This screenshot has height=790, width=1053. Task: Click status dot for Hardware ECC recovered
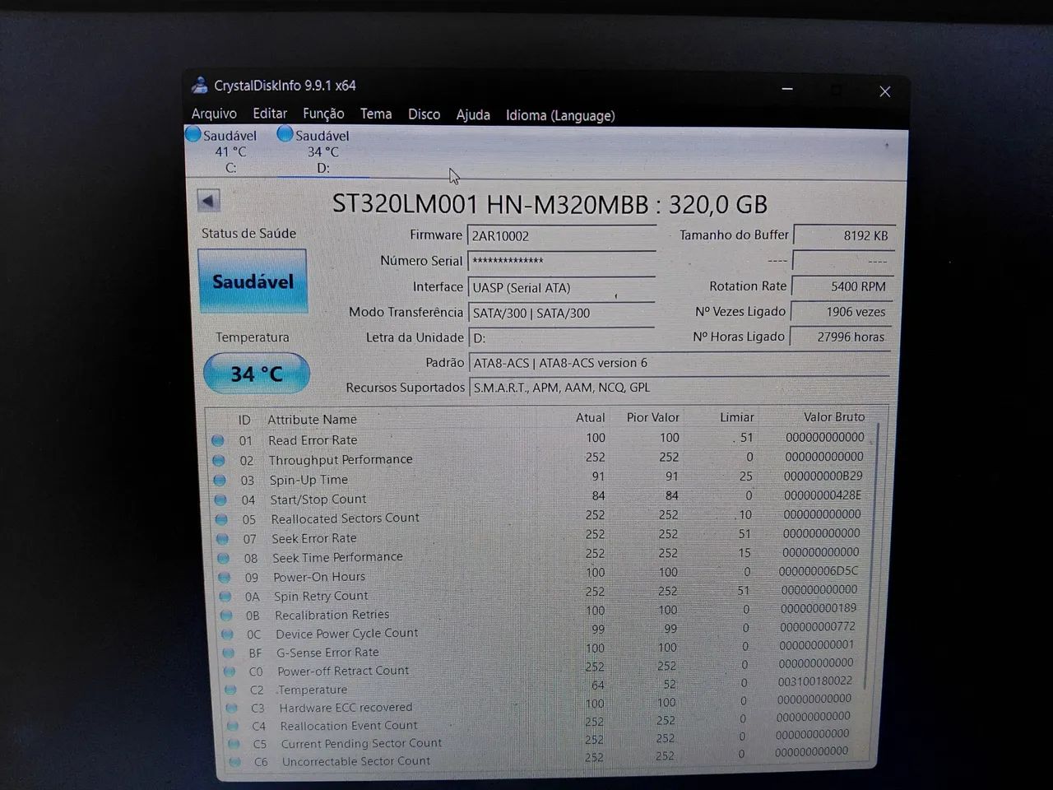click(x=232, y=709)
